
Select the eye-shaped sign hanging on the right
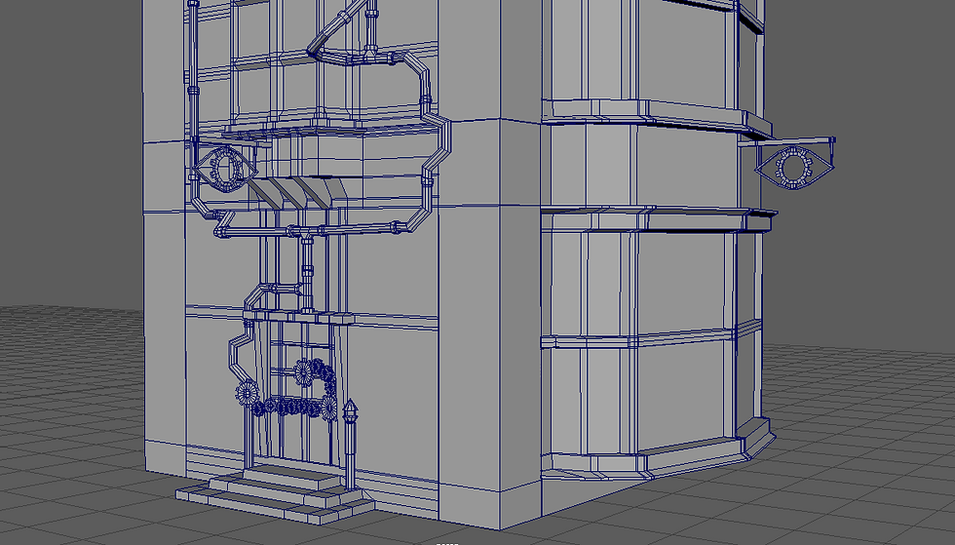(x=793, y=167)
